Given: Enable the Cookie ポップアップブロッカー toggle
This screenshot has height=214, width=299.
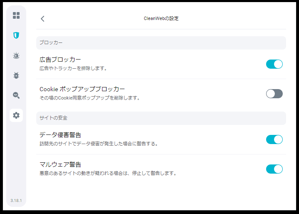Looking at the screenshot, I should coord(274,94).
